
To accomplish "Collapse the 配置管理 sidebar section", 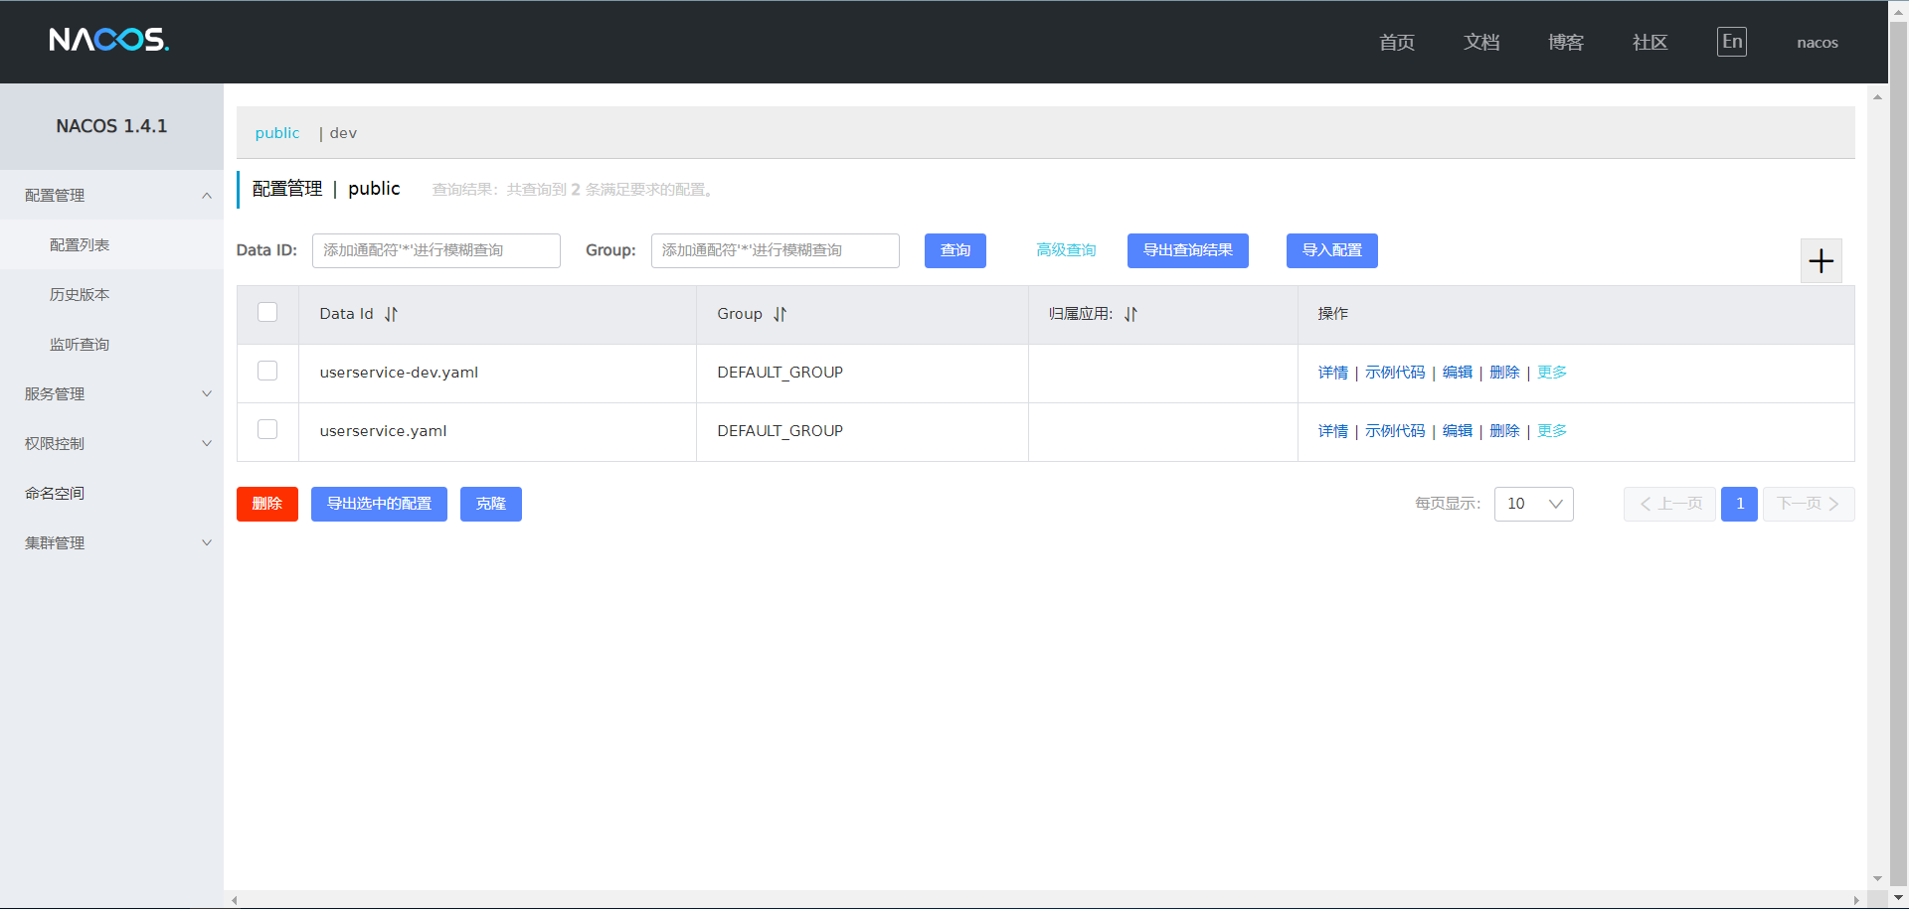I will 111,195.
